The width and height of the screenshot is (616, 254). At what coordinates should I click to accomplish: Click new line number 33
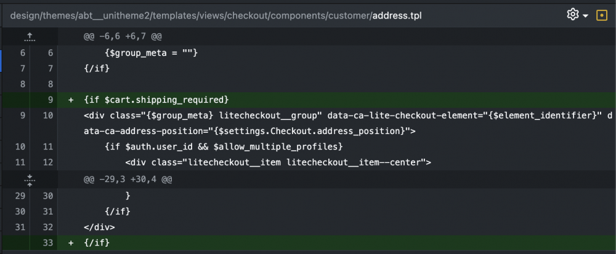pos(48,243)
